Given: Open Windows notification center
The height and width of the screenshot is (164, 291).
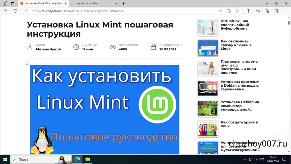Looking at the screenshot, I should 284,159.
